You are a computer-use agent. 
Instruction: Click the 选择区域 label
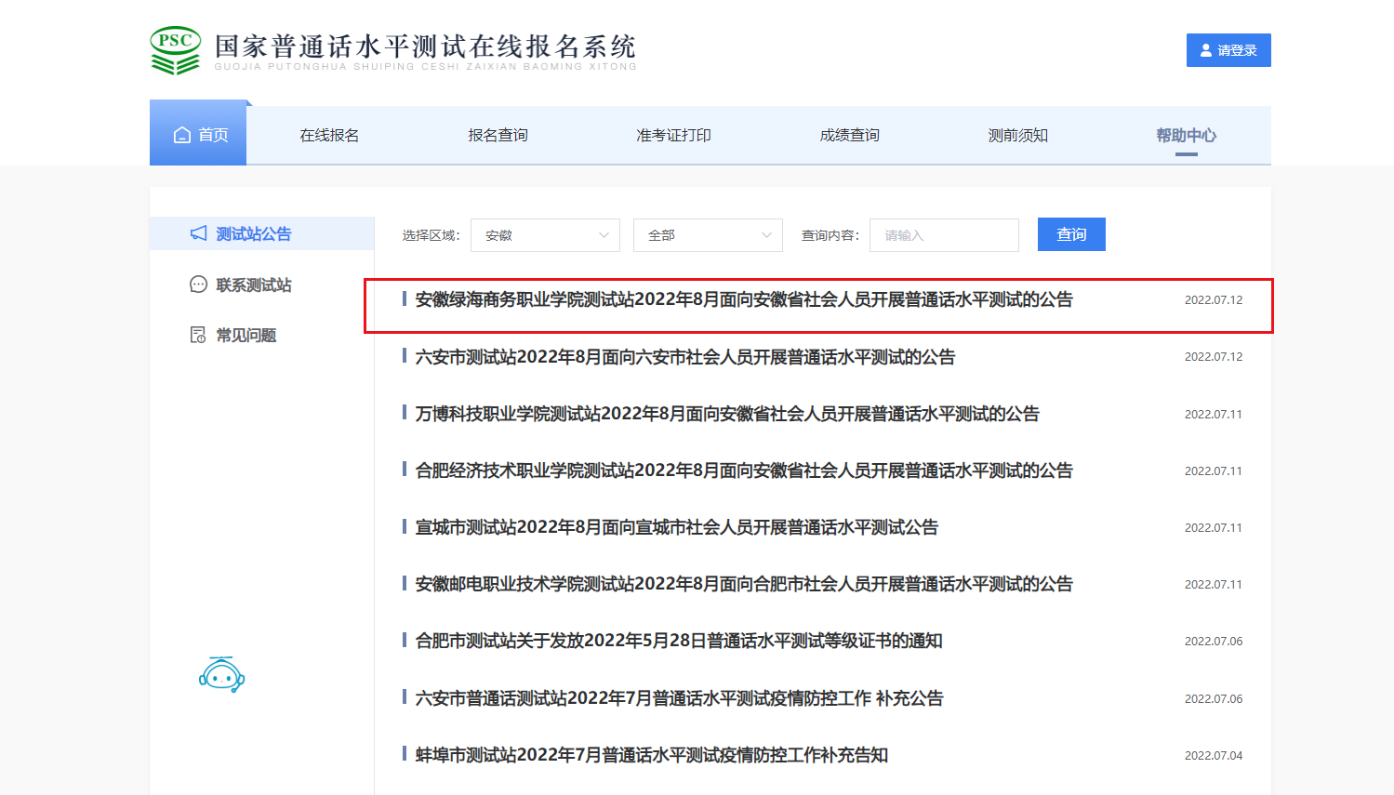pos(431,235)
